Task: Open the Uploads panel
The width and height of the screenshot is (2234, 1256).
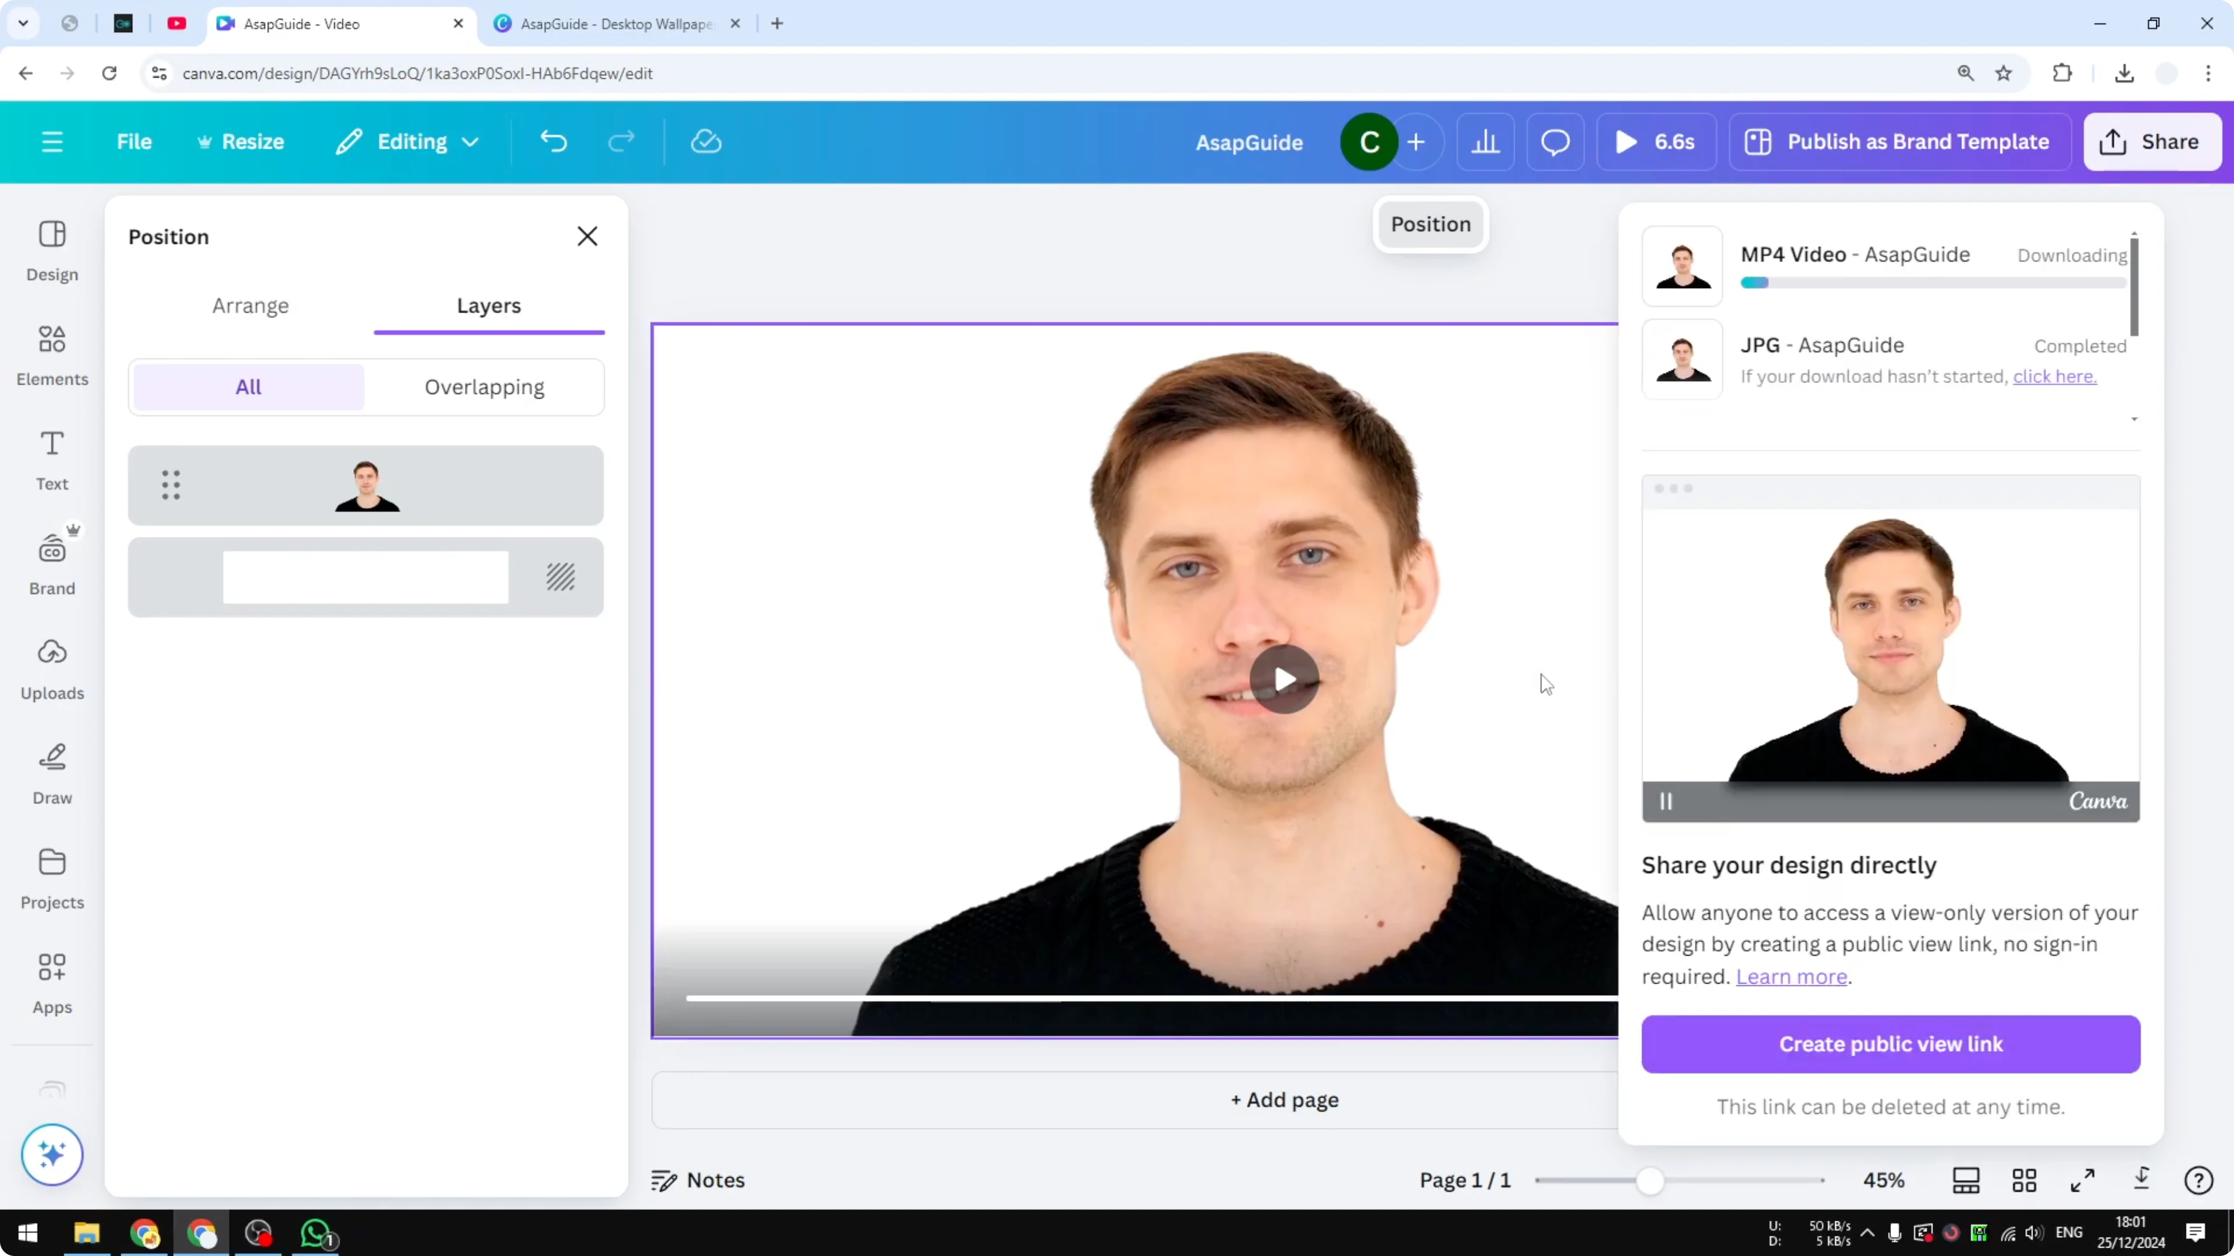Action: click(51, 667)
